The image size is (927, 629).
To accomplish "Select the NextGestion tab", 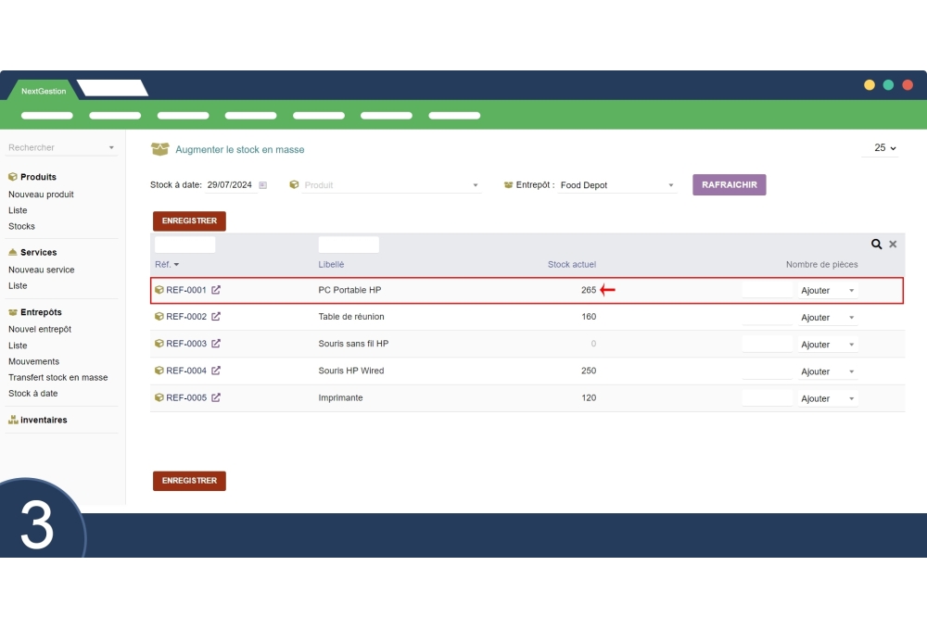I will pos(44,91).
